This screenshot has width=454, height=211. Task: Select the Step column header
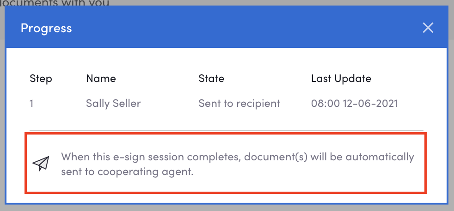tap(41, 78)
